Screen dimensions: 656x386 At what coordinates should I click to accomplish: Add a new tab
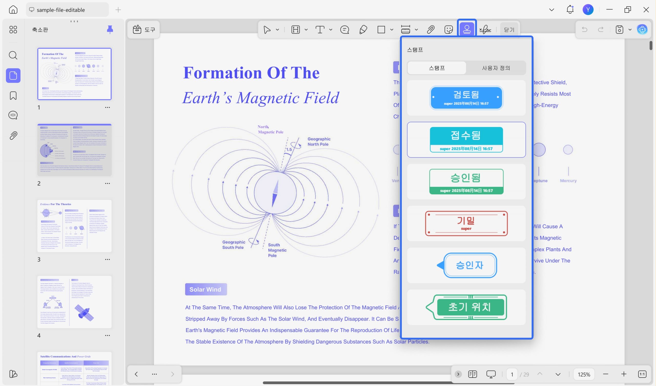coord(118,10)
